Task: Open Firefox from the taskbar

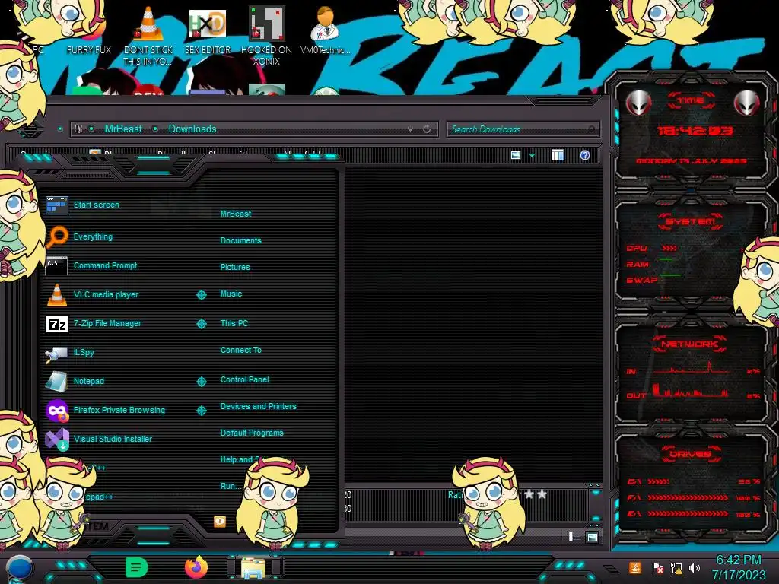Action: coord(196,567)
